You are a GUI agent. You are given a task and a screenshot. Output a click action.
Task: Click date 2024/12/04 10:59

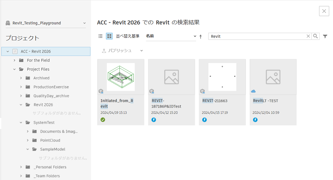coord(266,112)
